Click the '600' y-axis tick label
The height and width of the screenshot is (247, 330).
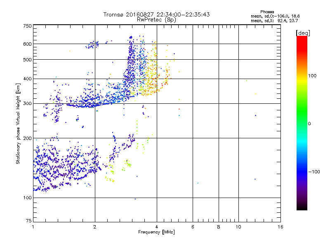coord(27,44)
